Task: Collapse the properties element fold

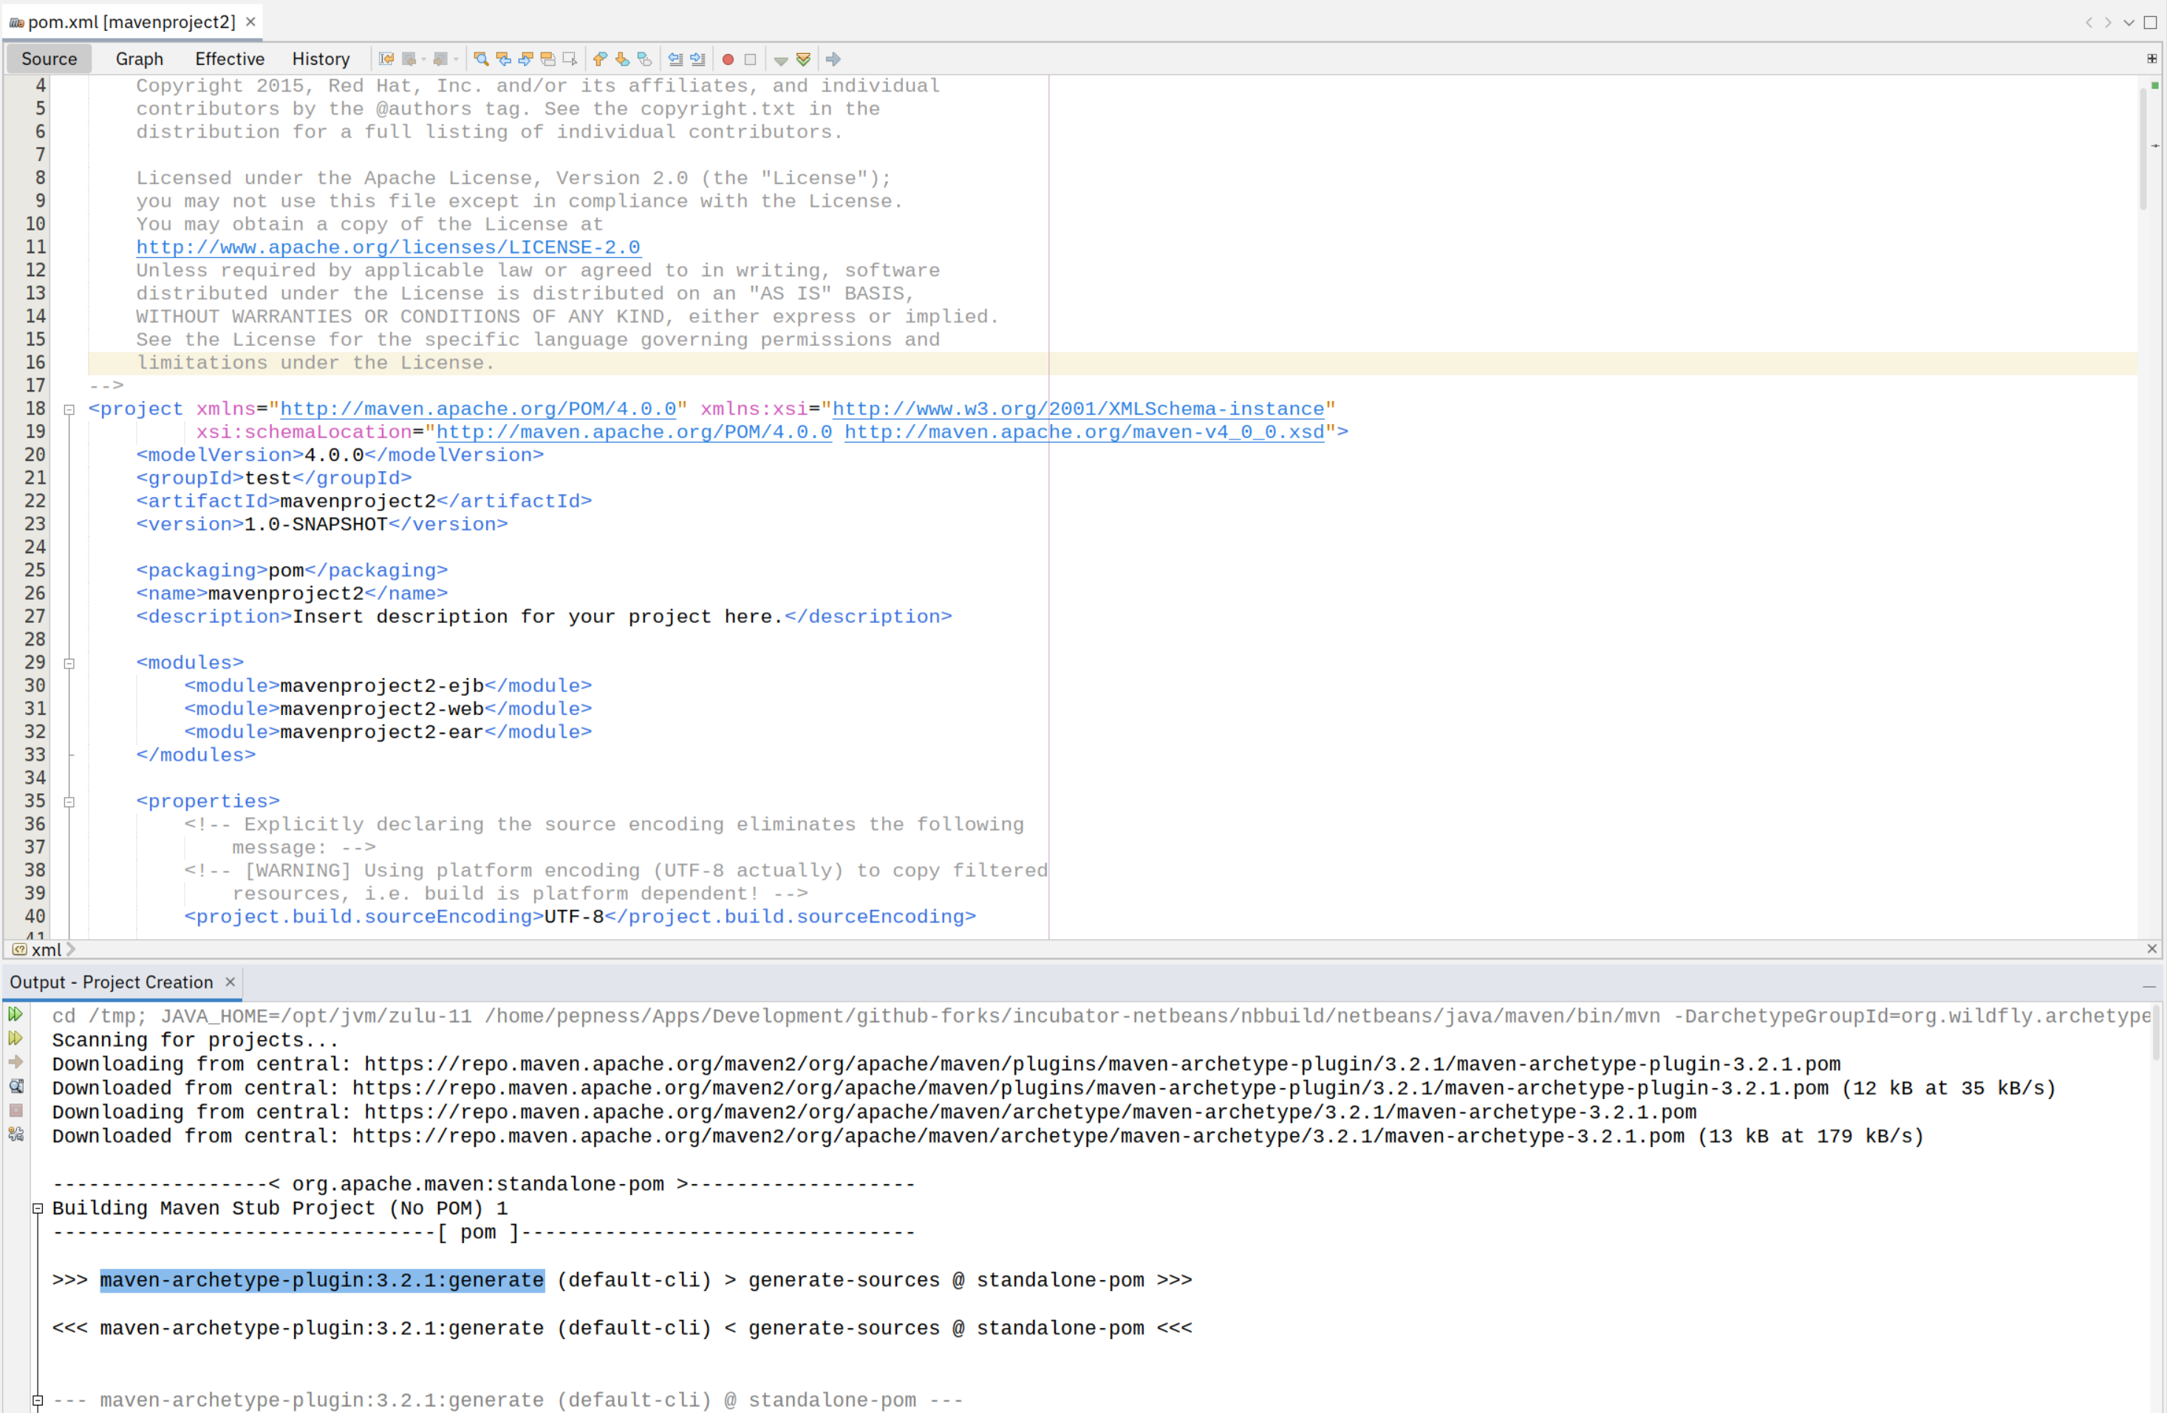Action: (x=69, y=801)
